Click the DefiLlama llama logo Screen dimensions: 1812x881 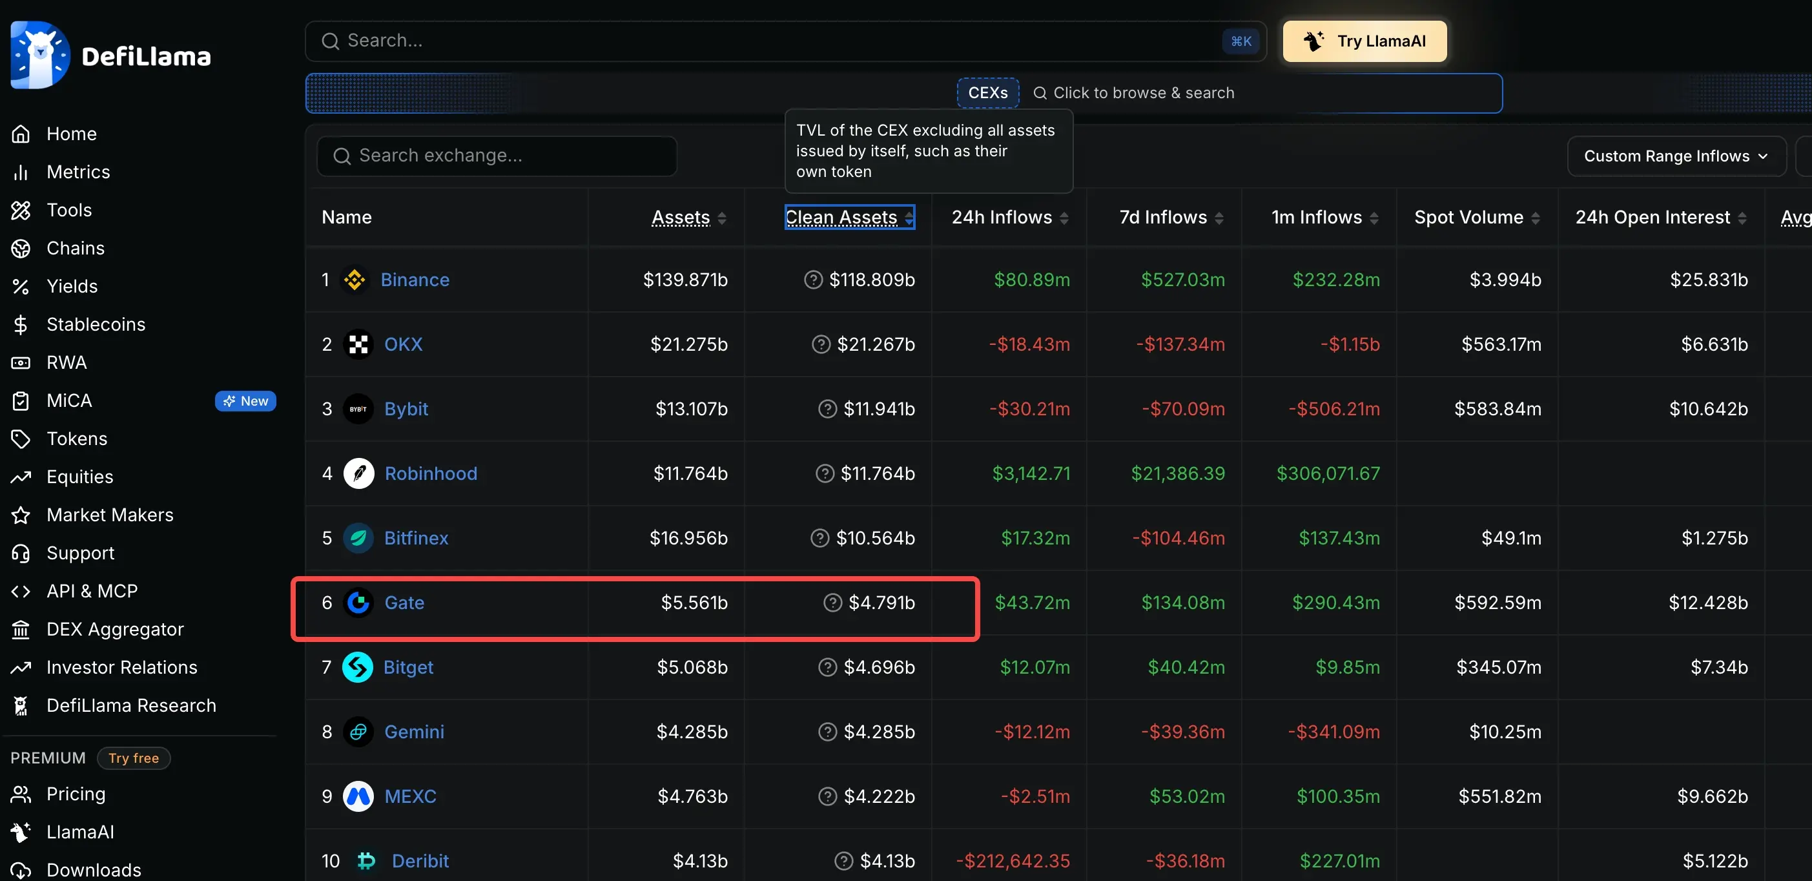40,55
